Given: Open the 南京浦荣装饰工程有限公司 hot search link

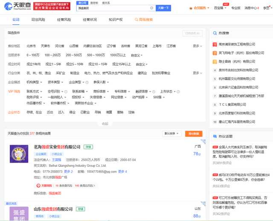Looking at the screenshot, I should pyautogui.click(x=236, y=44).
